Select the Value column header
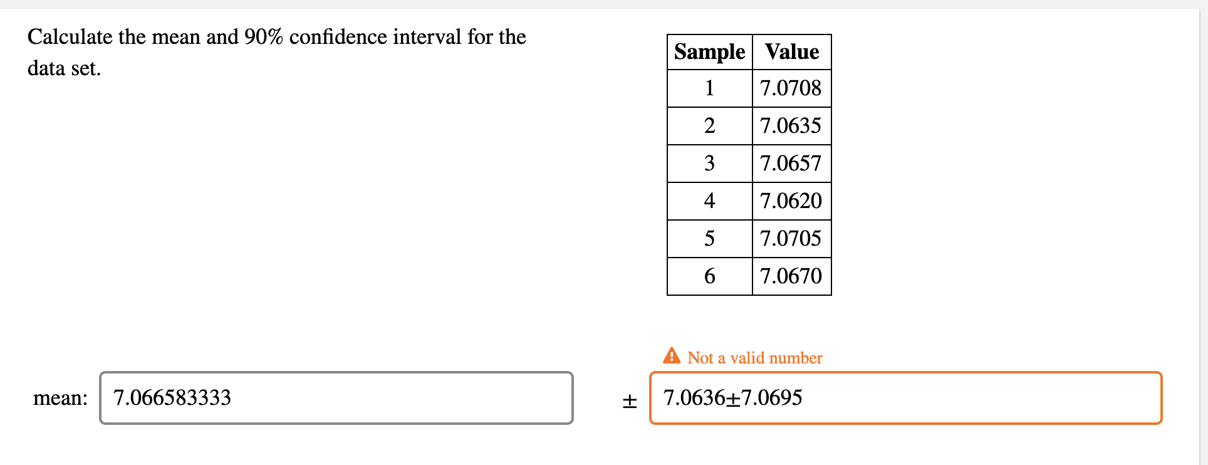 click(x=790, y=52)
